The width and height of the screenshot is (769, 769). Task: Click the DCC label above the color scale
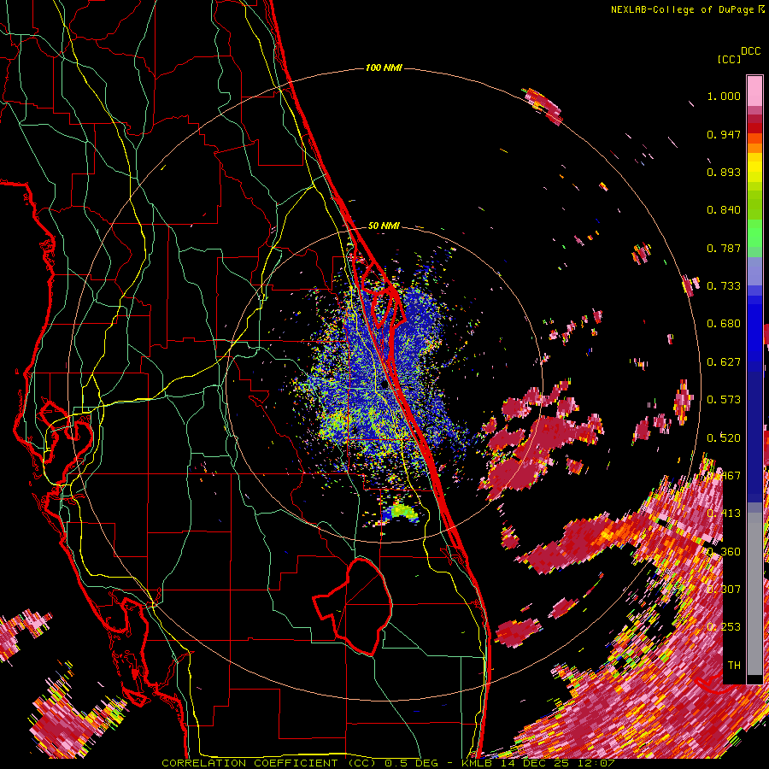[x=750, y=51]
